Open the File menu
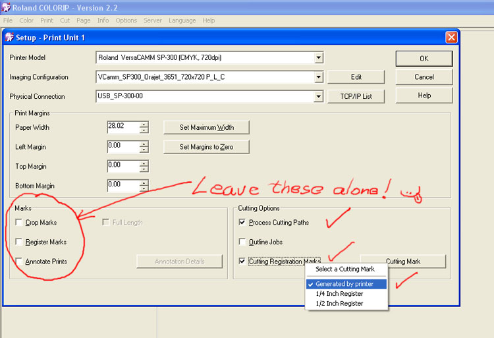Screen dimensions: 494x338 coord(8,20)
